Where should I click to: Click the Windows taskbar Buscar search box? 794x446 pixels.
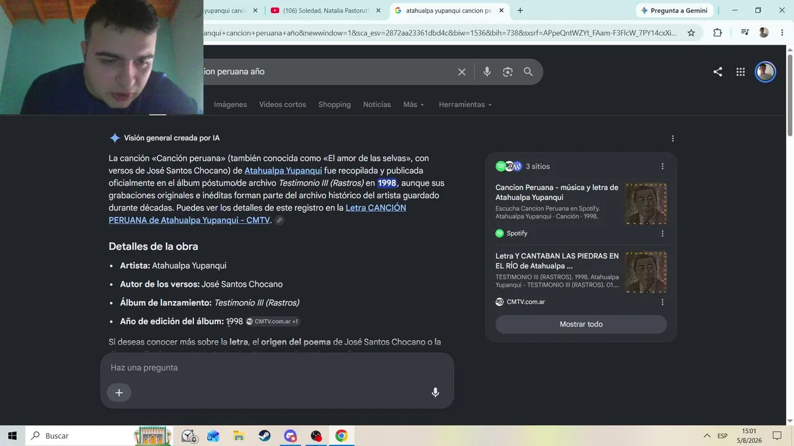pos(79,436)
